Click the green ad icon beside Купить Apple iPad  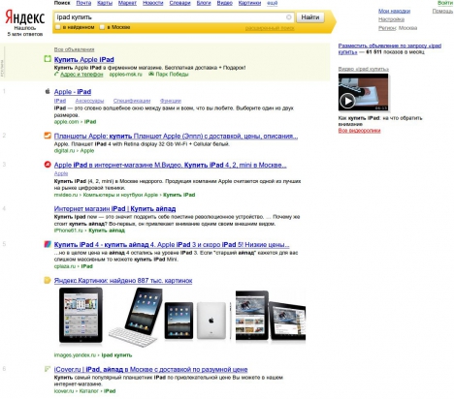point(48,59)
